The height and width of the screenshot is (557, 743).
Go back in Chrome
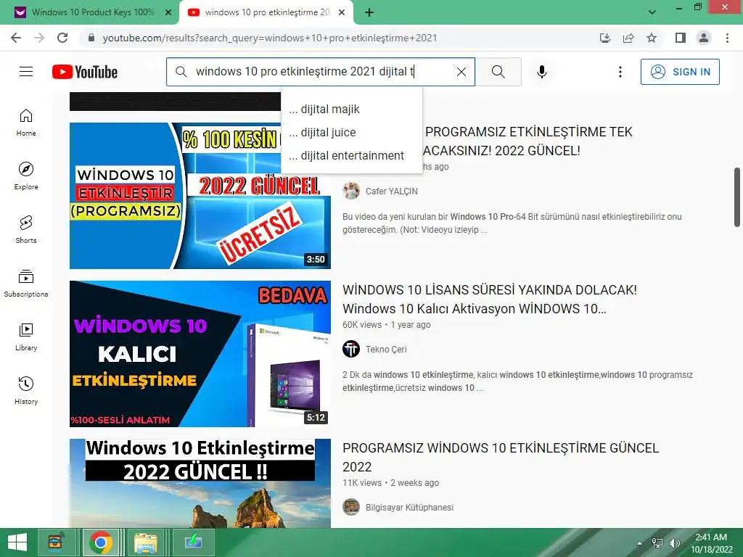pyautogui.click(x=16, y=38)
